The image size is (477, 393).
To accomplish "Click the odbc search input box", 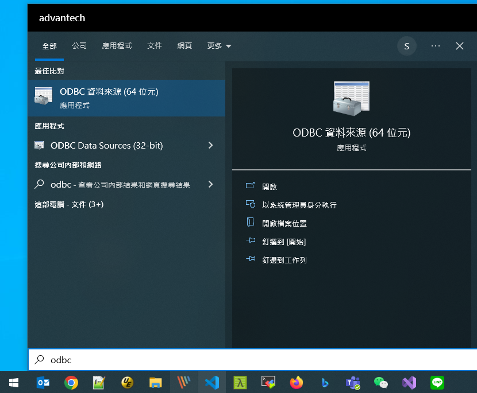I will (x=252, y=360).
